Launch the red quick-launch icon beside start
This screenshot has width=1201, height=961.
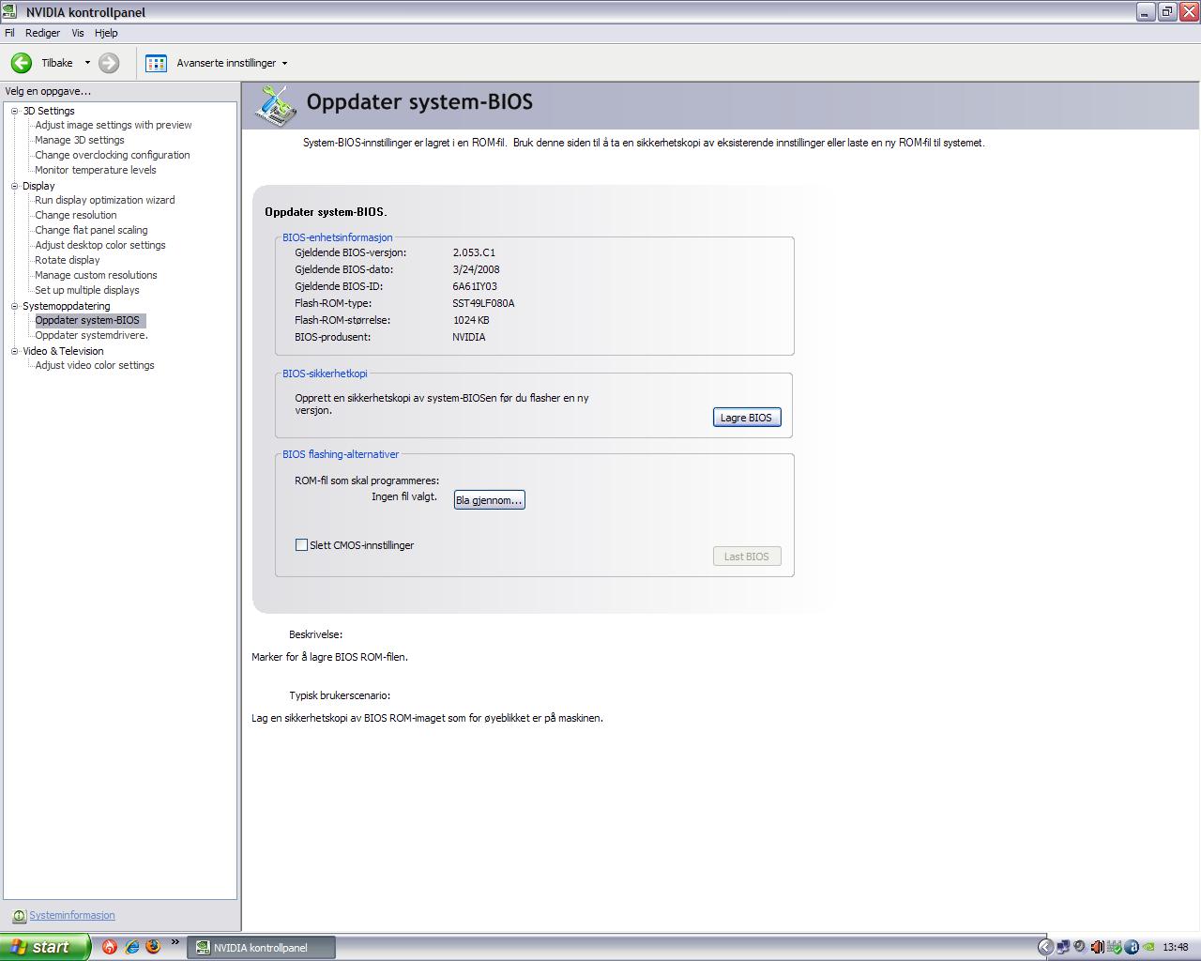pos(110,947)
